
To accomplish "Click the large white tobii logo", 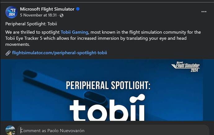I will (x=107, y=107).
